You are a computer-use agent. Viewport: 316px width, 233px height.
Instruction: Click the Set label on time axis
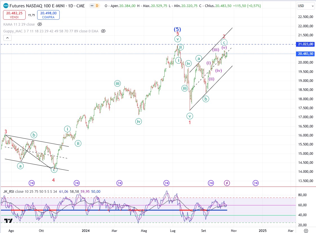(x=203, y=230)
